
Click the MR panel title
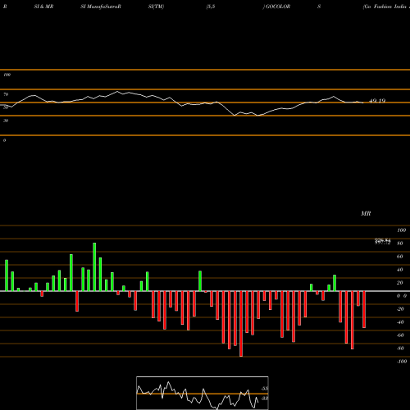366,213
